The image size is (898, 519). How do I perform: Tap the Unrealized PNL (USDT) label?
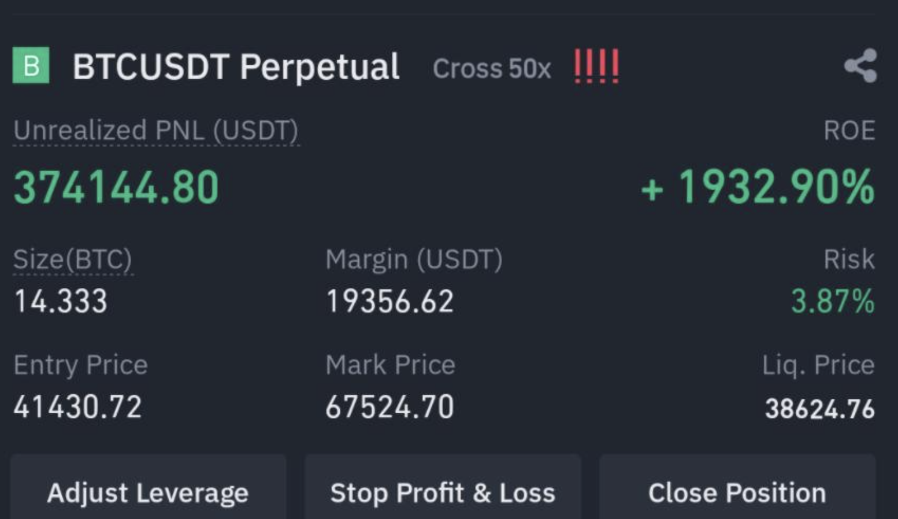point(156,131)
